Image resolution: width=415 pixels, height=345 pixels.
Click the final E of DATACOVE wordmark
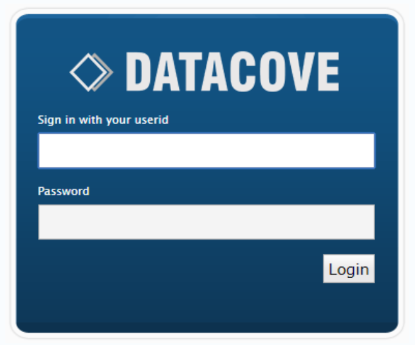tap(328, 72)
